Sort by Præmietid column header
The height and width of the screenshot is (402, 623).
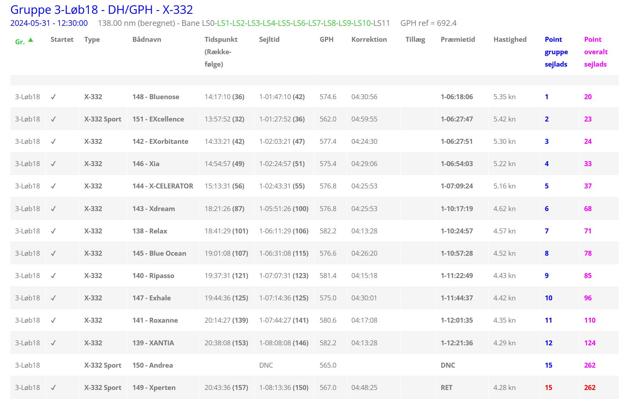tap(458, 39)
